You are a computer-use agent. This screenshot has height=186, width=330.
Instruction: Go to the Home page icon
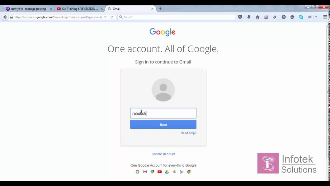click(x=258, y=17)
